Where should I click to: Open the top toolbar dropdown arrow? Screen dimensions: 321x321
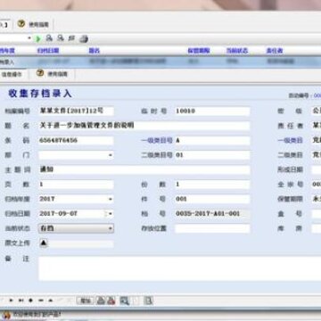pos(29,38)
